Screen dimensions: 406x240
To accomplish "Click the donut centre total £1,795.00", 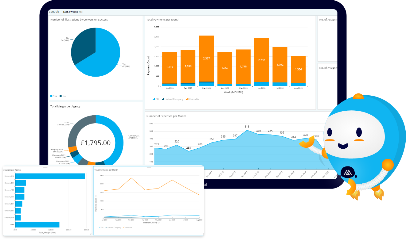I will [96, 143].
